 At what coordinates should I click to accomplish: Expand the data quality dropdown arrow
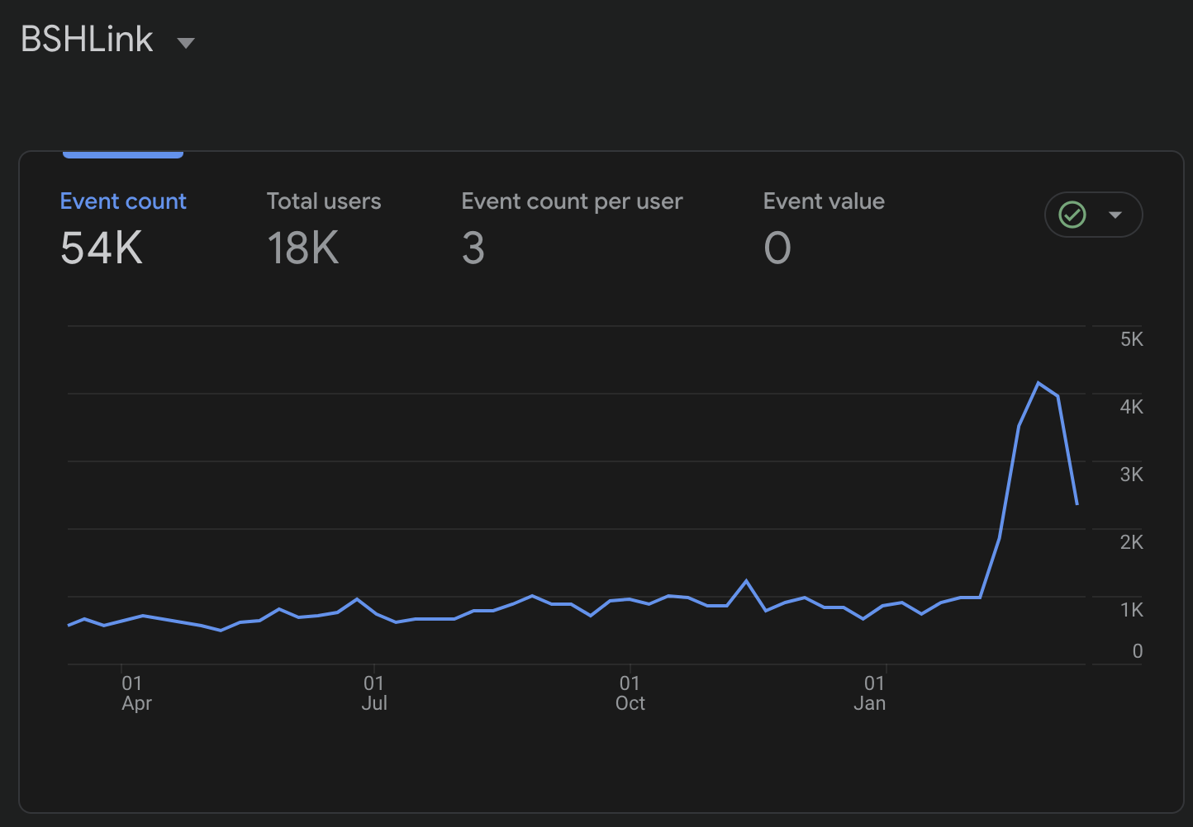1115,215
